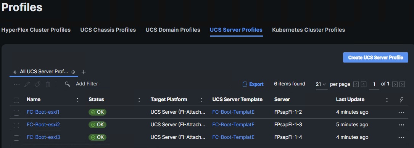Go to next page icon

[x=395, y=84]
